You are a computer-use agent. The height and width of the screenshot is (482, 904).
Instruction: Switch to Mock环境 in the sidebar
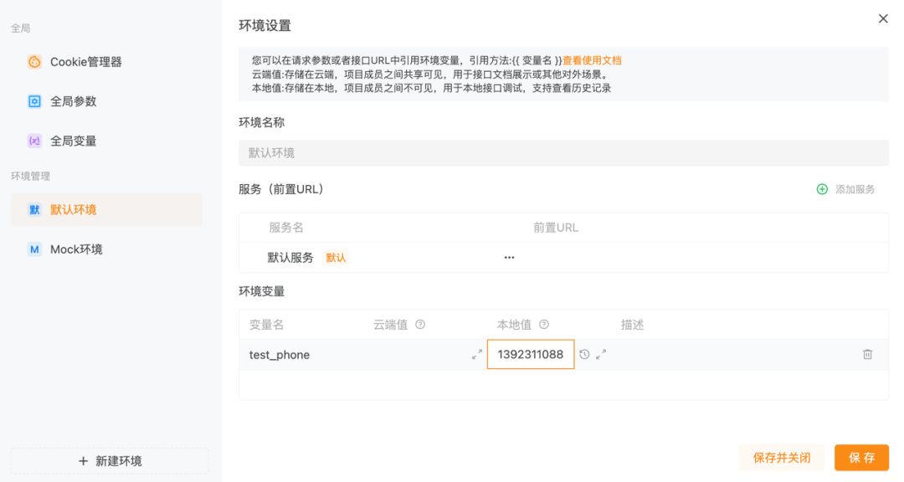point(75,249)
